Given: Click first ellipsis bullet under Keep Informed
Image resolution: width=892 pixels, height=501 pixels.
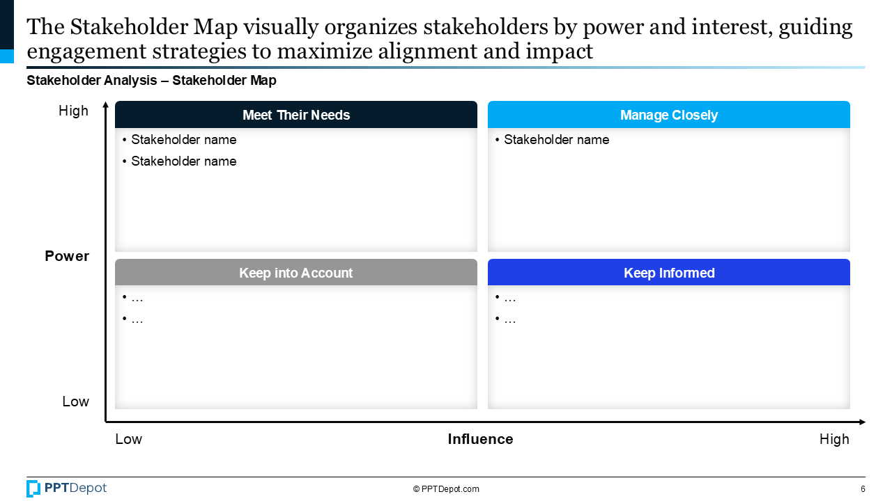Looking at the screenshot, I should tap(509, 299).
